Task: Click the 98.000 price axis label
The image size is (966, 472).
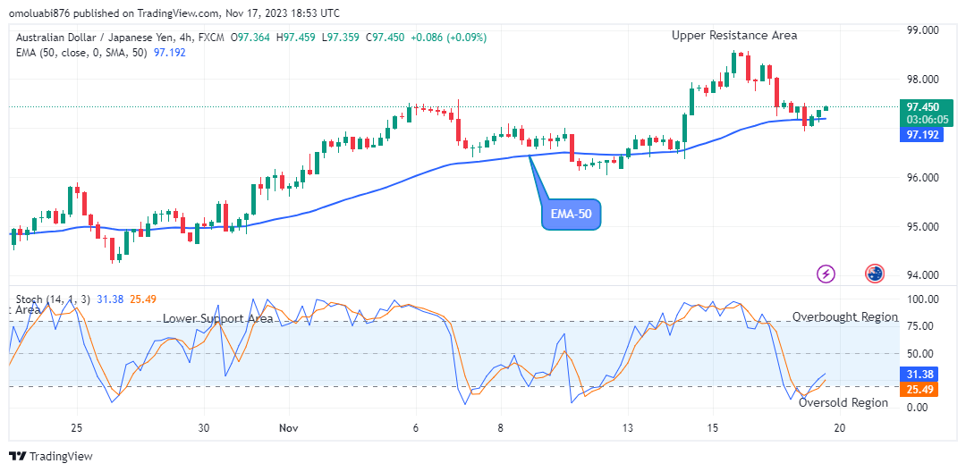Action: tap(921, 80)
